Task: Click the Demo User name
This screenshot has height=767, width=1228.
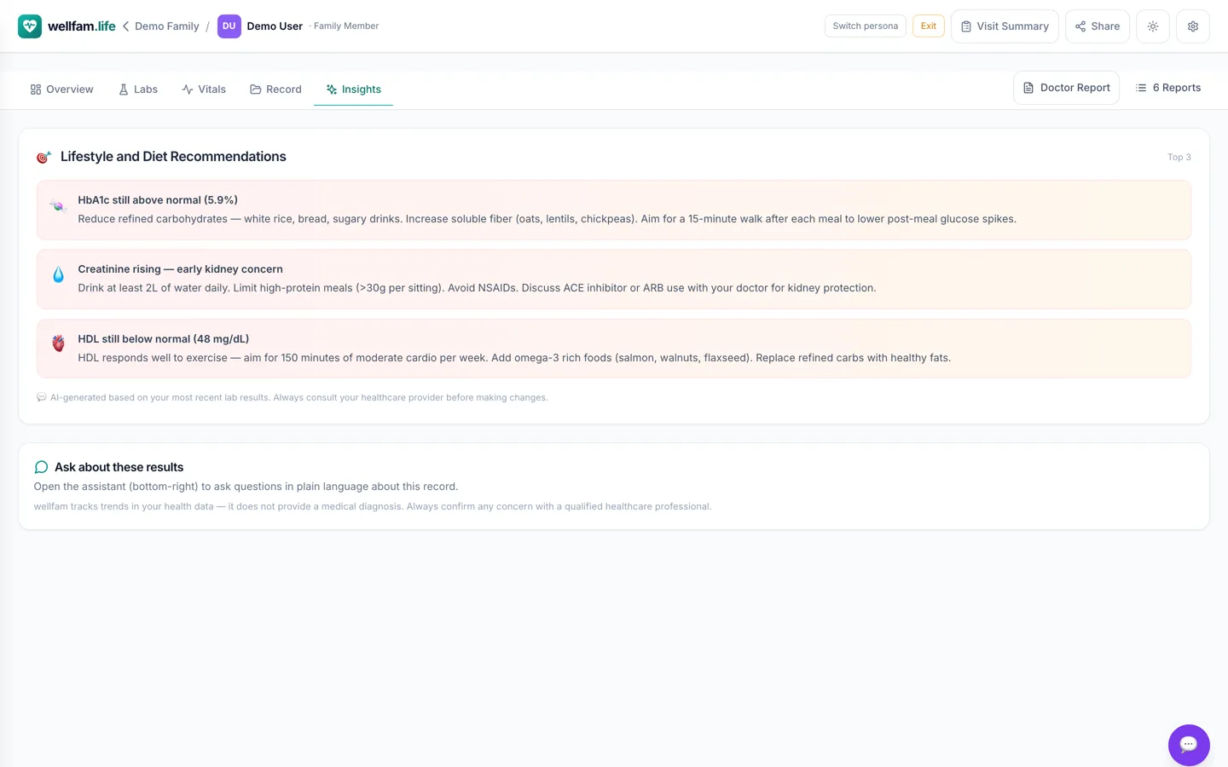Action: pos(275,26)
